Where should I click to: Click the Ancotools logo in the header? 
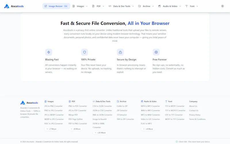(x=14, y=6)
